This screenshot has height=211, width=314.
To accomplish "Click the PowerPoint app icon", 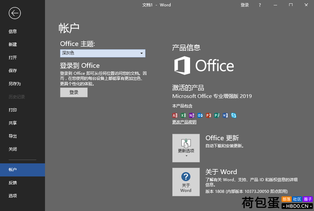I will pyautogui.click(x=209, y=115).
